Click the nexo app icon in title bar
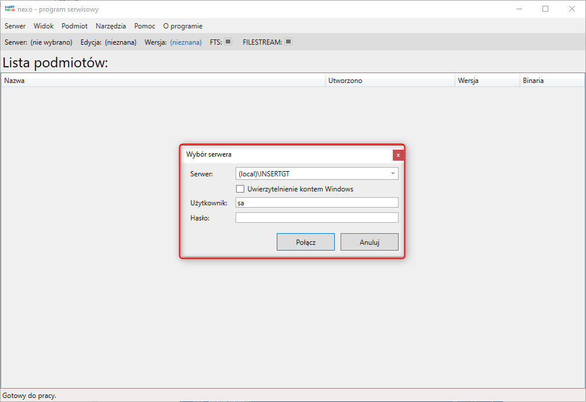 pyautogui.click(x=10, y=9)
